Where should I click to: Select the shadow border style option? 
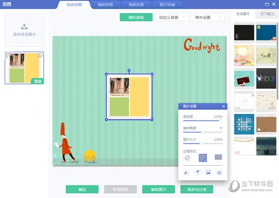(x=218, y=157)
